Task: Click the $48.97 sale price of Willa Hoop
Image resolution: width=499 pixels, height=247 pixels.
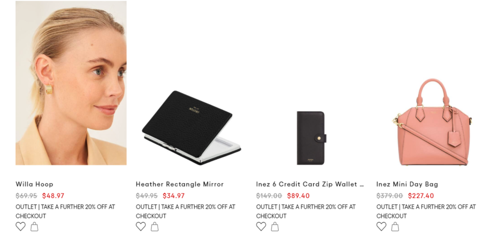Action: tap(53, 196)
